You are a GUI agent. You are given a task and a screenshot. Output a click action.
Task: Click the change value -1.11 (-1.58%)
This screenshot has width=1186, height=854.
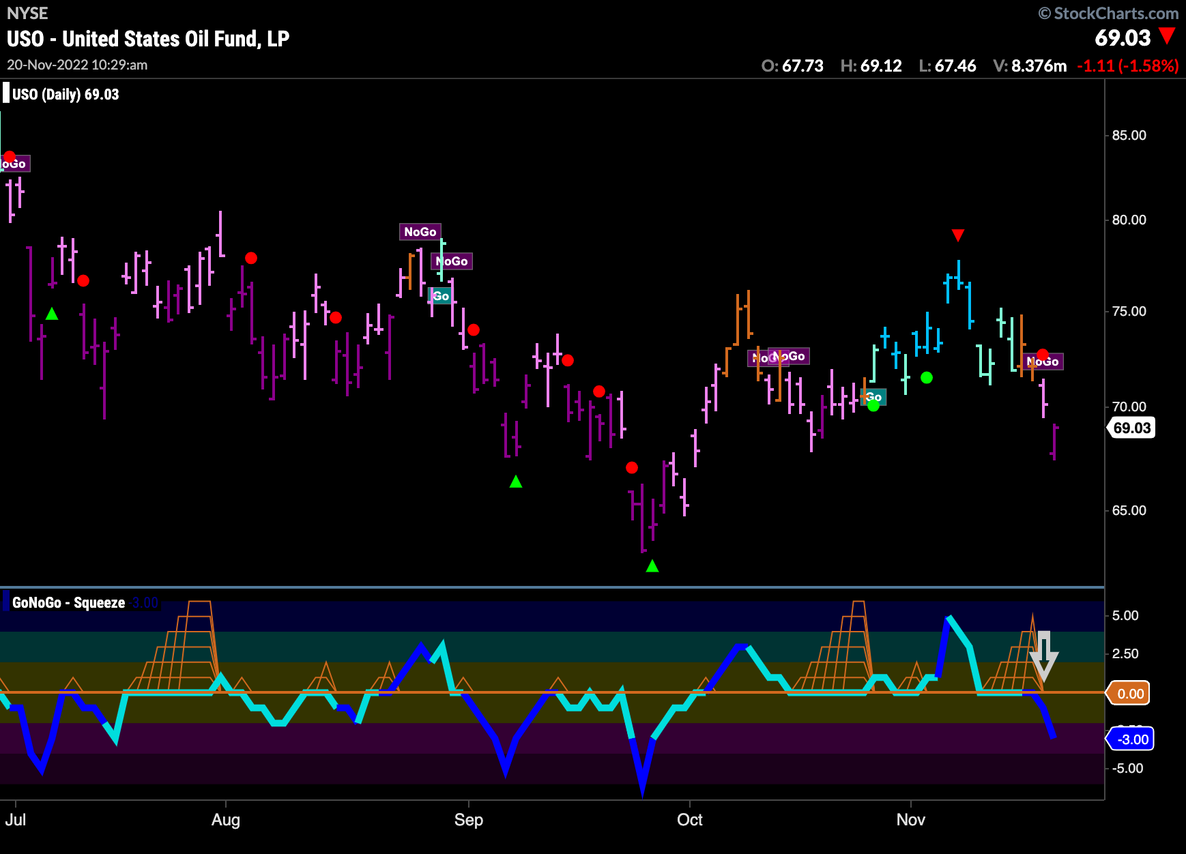click(x=1128, y=65)
